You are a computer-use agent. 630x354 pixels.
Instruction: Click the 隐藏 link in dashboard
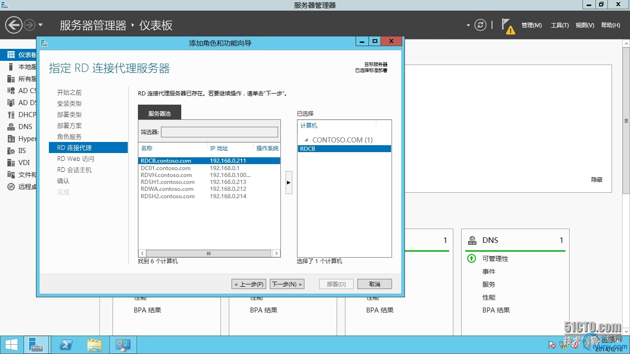pos(597,180)
